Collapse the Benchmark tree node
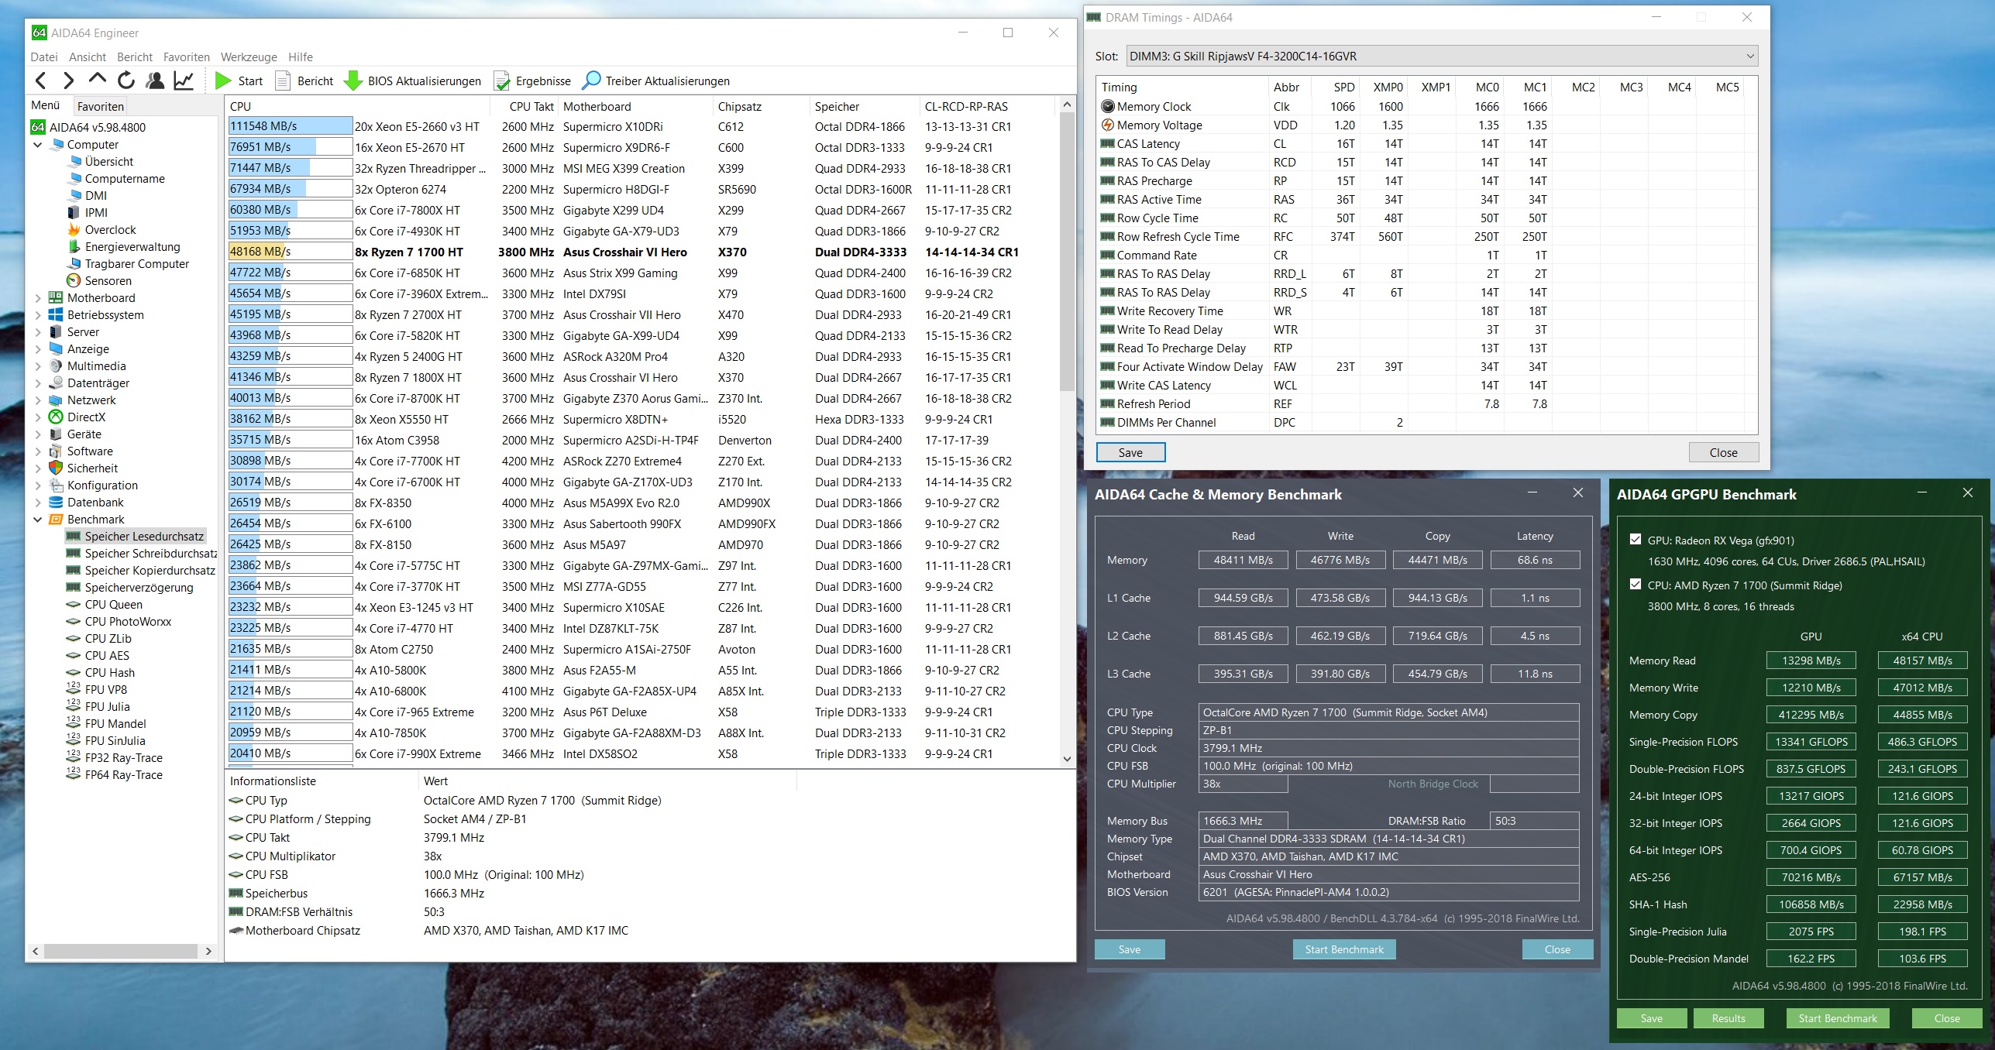 (38, 520)
